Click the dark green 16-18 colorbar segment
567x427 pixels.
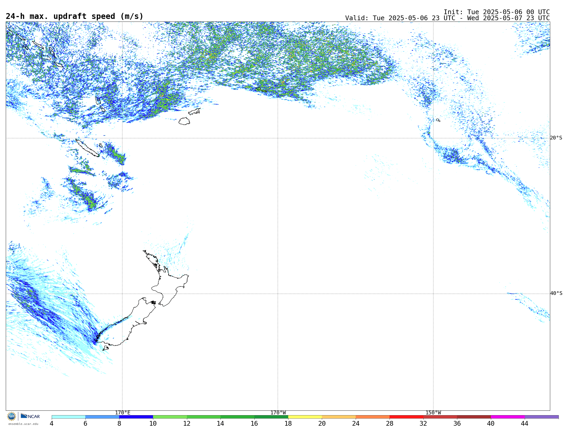[x=271, y=417]
